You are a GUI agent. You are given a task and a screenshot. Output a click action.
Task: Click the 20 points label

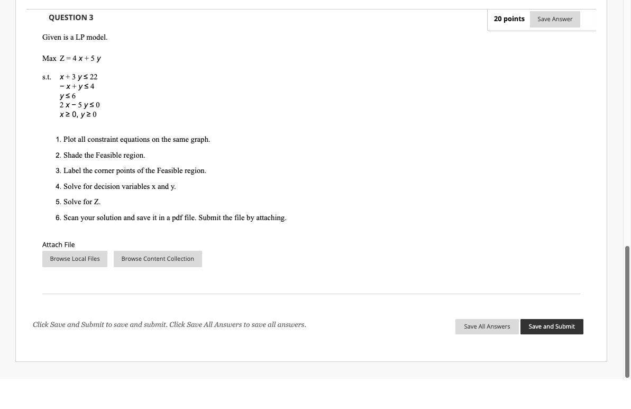coord(509,19)
